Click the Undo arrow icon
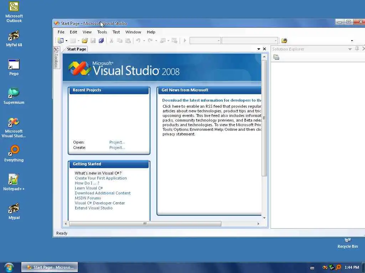The width and height of the screenshot is (365, 273). point(138,41)
